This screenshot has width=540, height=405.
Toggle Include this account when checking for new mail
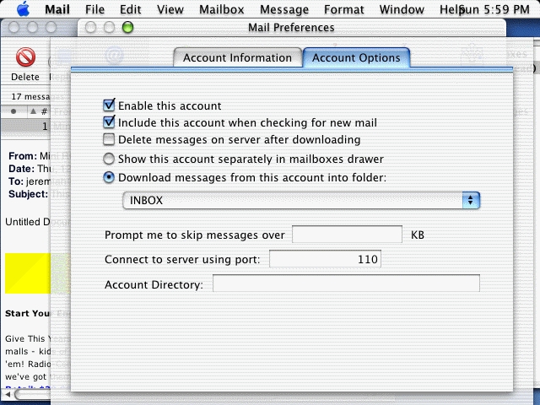point(109,121)
